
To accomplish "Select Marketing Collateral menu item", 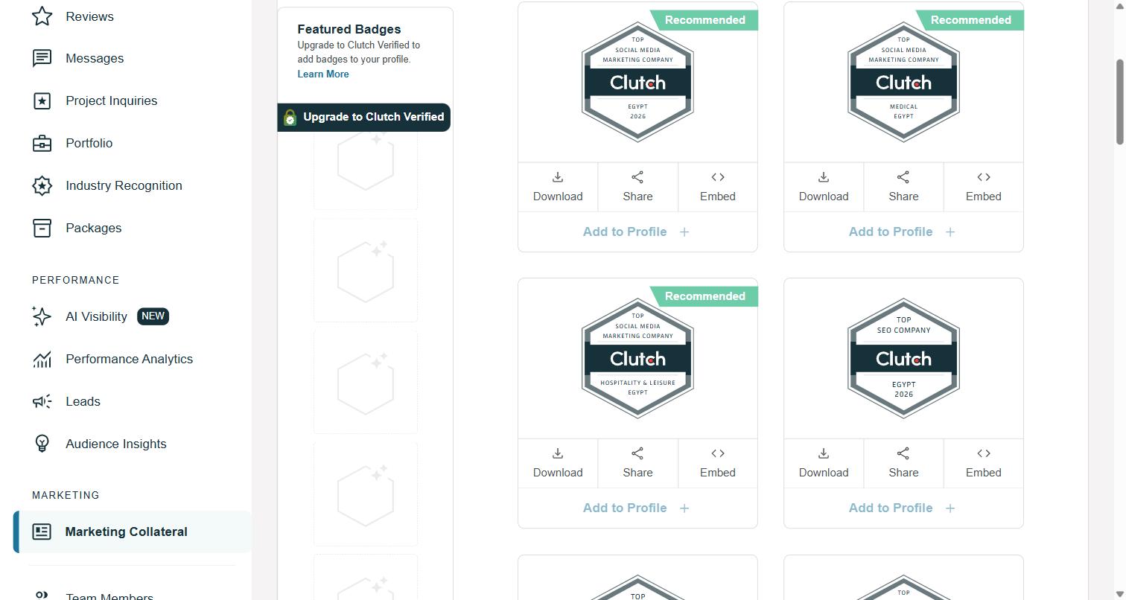I will [x=133, y=532].
